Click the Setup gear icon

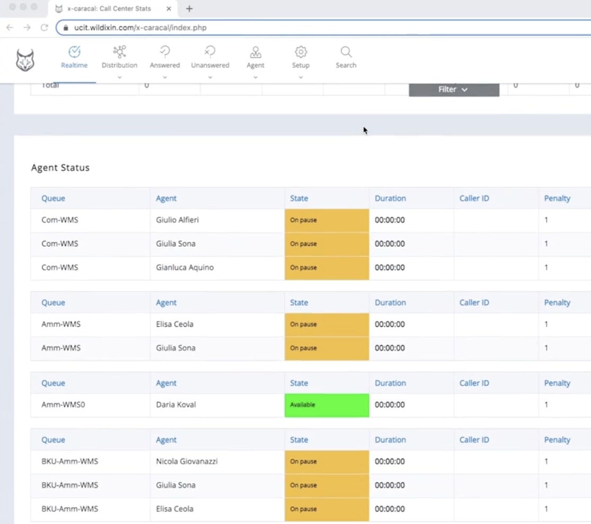(x=301, y=51)
